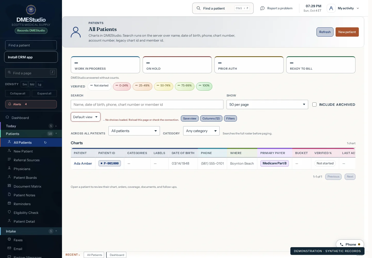Click the Patient Boards sidebar icon
The height and width of the screenshot is (258, 372).
point(9,177)
